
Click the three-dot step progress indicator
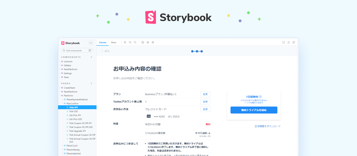coord(197,51)
